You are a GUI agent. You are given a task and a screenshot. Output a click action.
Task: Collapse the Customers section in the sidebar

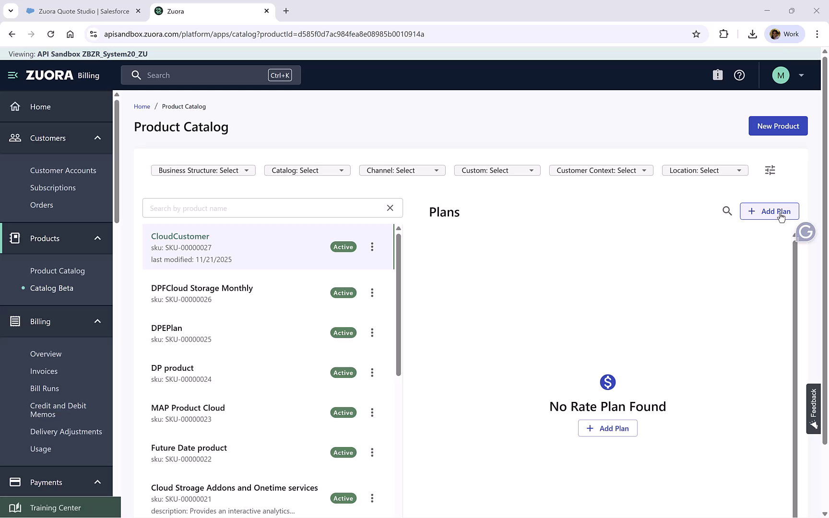(x=97, y=138)
